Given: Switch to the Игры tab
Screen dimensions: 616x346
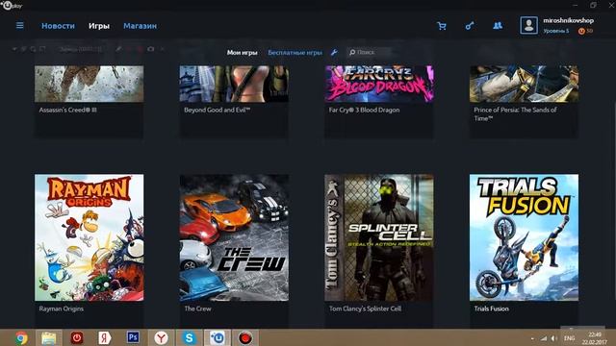Looking at the screenshot, I should pos(99,26).
